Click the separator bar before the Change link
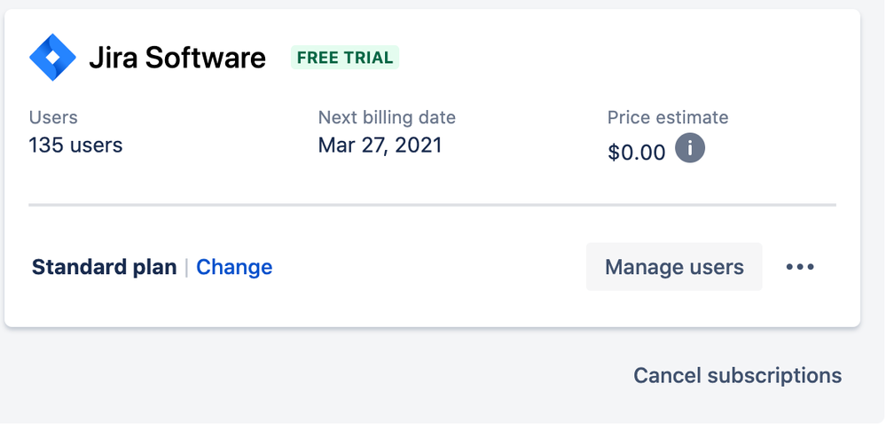Screen dimensions: 886x431 [x=186, y=267]
